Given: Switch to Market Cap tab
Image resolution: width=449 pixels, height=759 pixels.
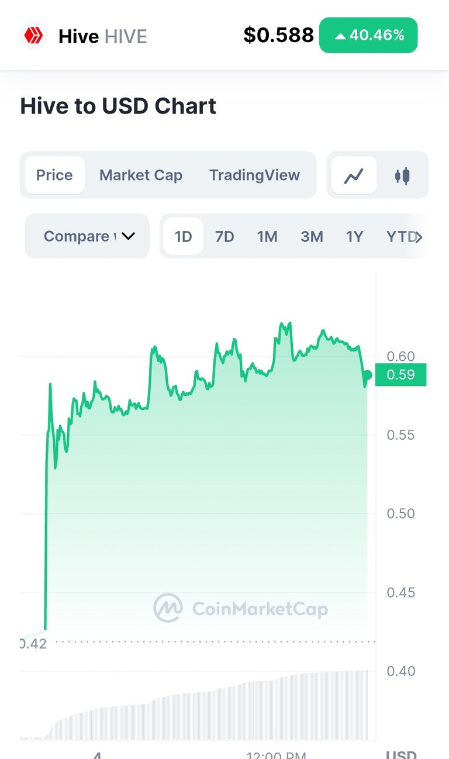Looking at the screenshot, I should click(141, 175).
